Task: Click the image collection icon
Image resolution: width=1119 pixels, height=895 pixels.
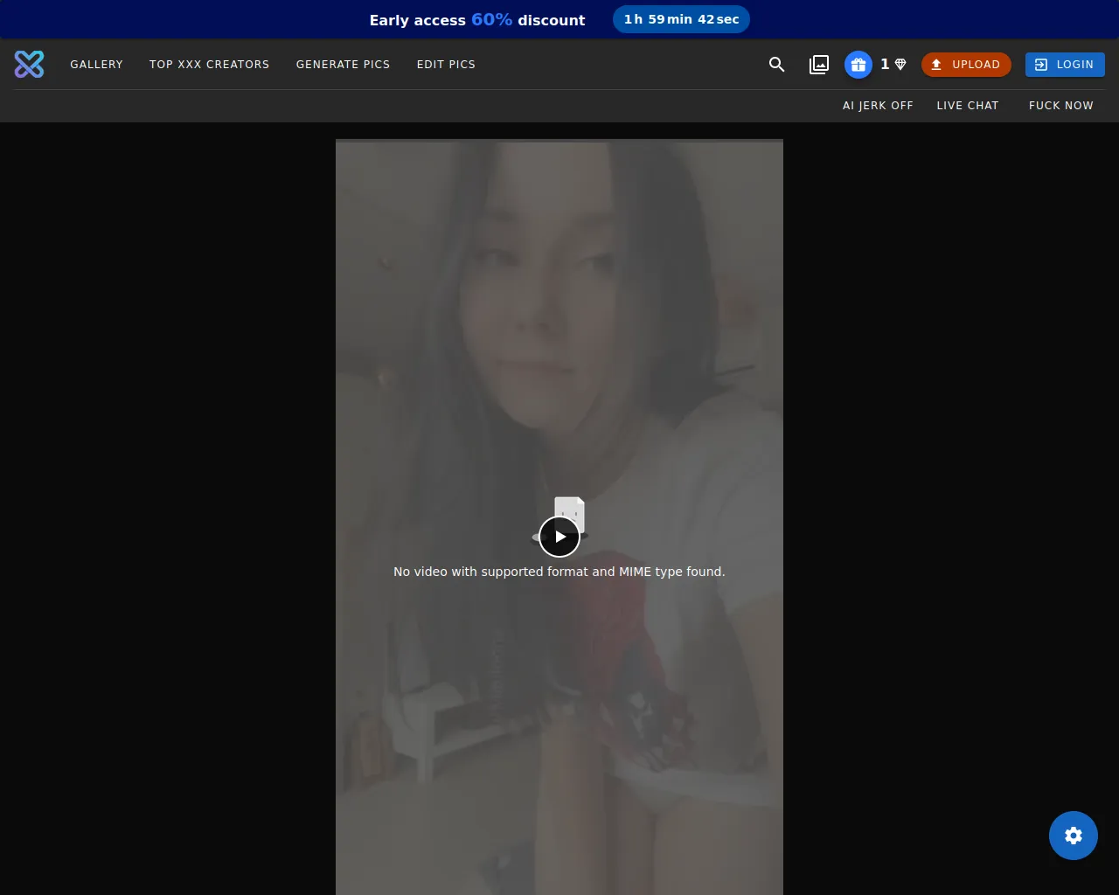Action: tap(819, 65)
